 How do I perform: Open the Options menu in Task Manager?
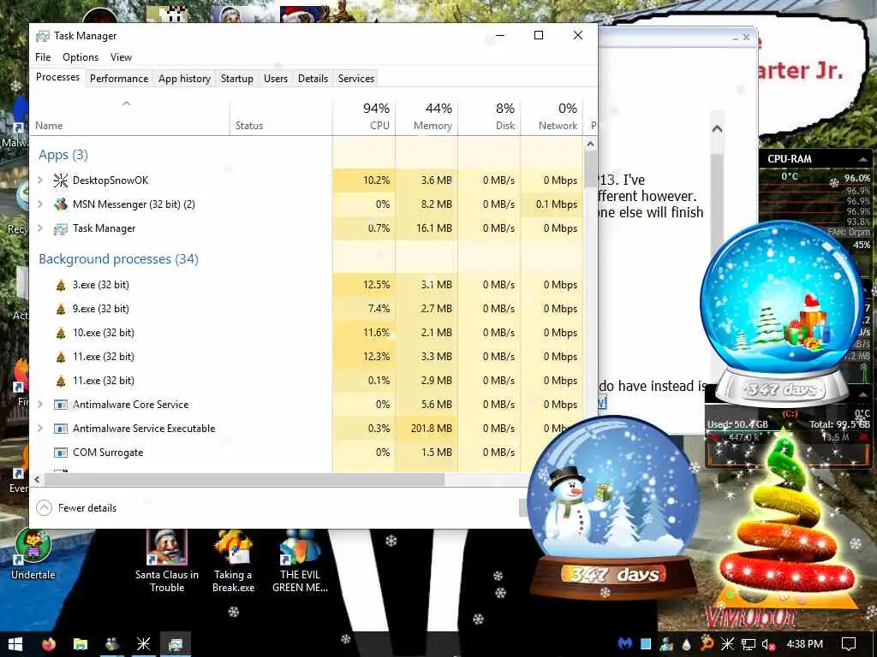click(81, 57)
